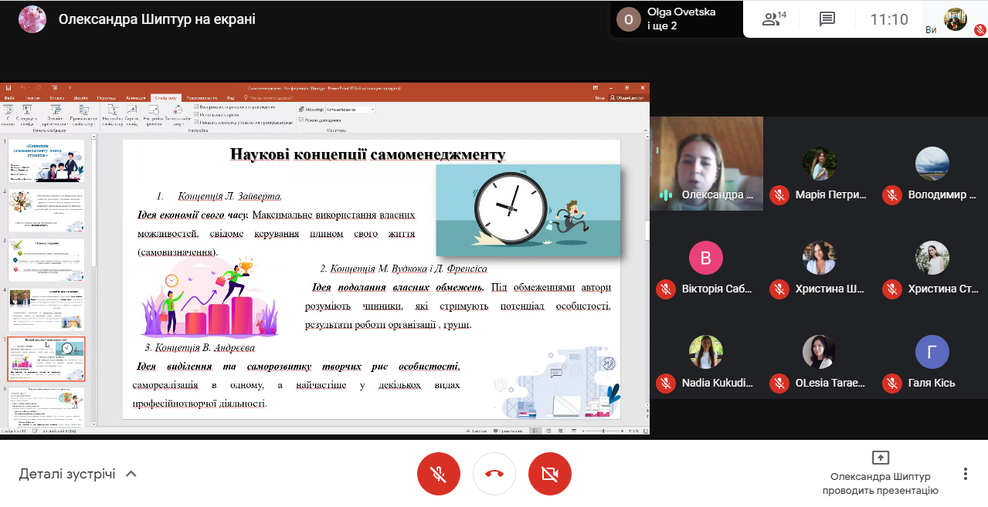Click the Hide Slide icon in the ribbon
The width and height of the screenshot is (988, 507).
tap(132, 114)
